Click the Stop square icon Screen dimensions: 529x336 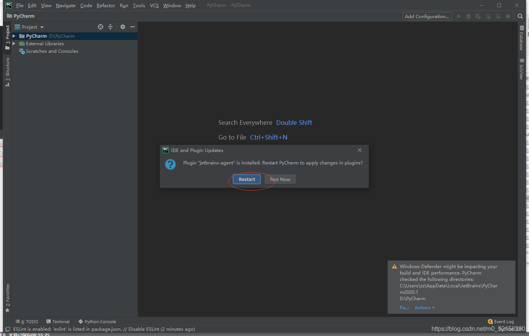[508, 16]
